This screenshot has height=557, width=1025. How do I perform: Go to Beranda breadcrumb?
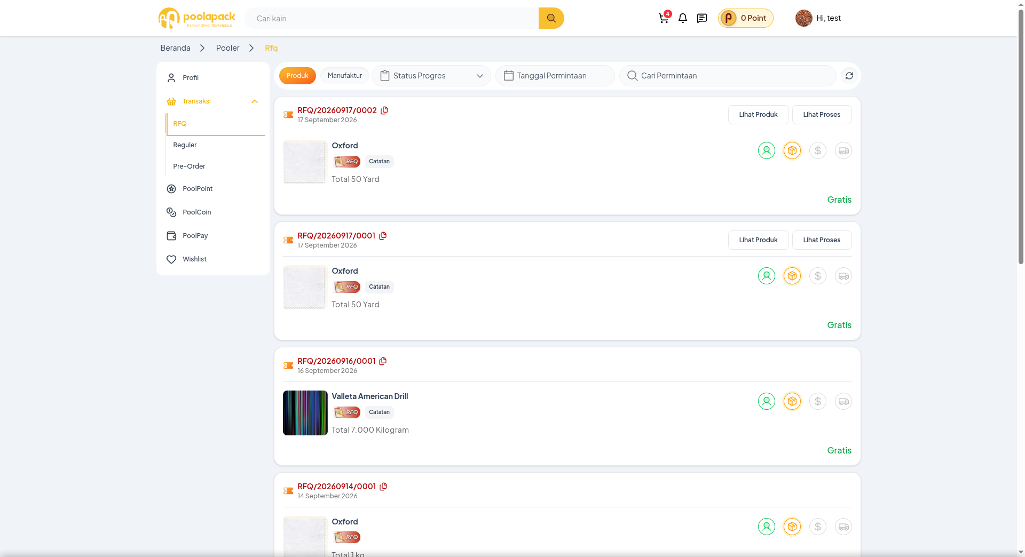pyautogui.click(x=175, y=48)
